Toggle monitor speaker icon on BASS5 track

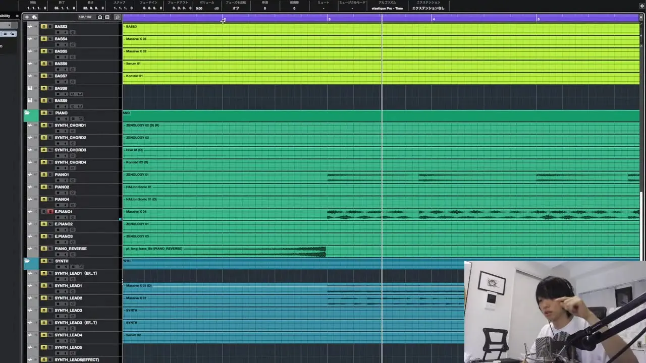coord(65,57)
